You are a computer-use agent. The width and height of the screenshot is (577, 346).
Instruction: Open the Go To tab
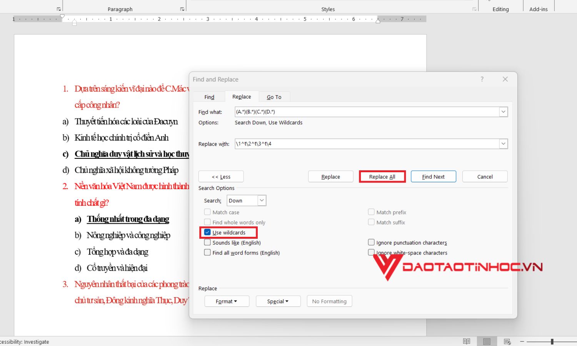pyautogui.click(x=274, y=97)
